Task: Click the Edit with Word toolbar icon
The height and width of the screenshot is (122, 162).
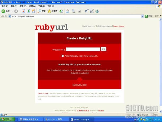Action: (79, 11)
